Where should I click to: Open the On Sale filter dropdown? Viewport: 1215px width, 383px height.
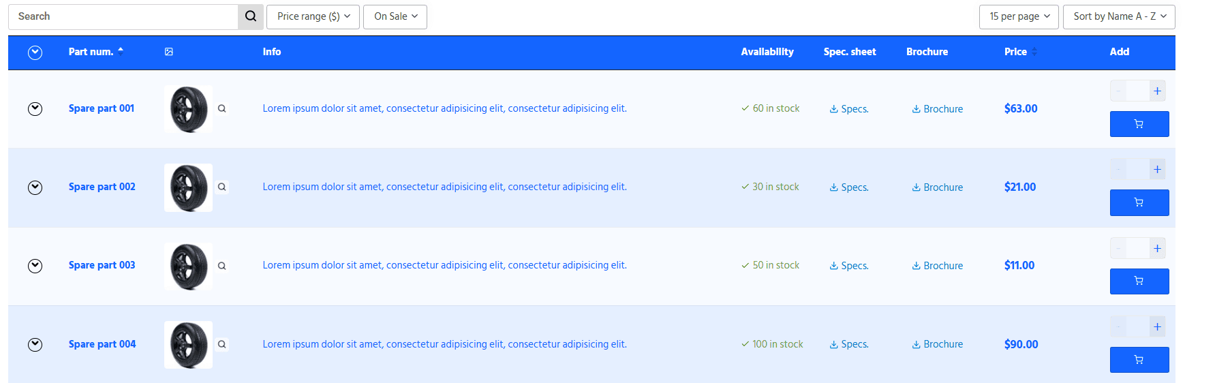pos(395,17)
